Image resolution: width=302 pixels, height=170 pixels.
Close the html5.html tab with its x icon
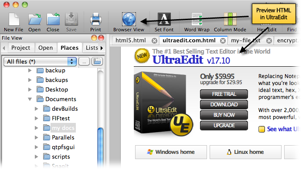pos(154,41)
